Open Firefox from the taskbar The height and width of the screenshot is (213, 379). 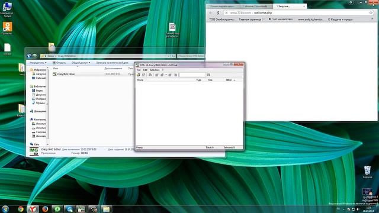click(45, 209)
